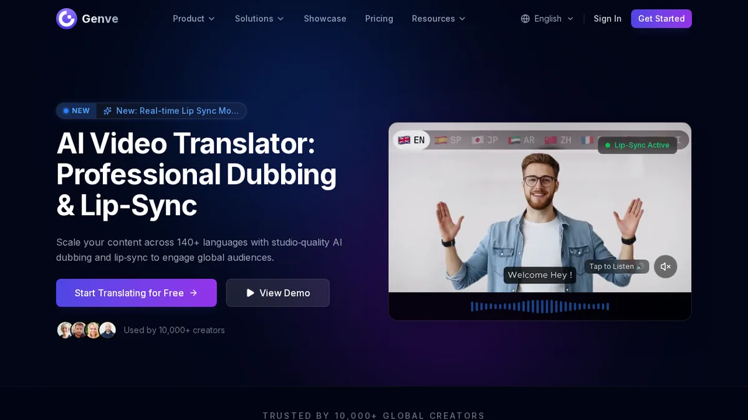Unmute audio via the speaker icon

pyautogui.click(x=665, y=266)
